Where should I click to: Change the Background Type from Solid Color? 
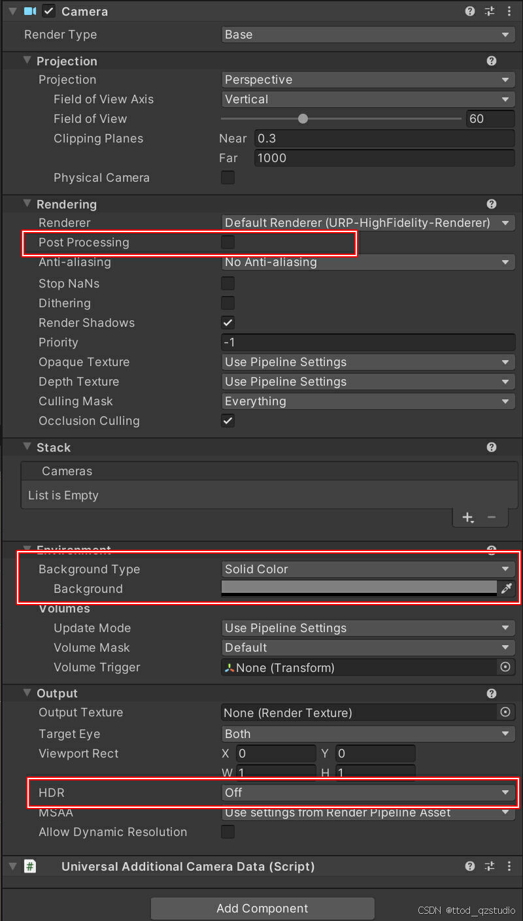pos(367,569)
